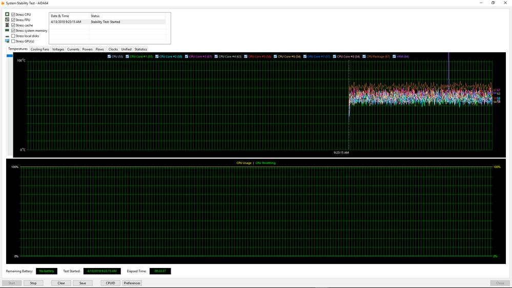
Task: Click the CPU Usage legend label
Action: tap(244, 163)
